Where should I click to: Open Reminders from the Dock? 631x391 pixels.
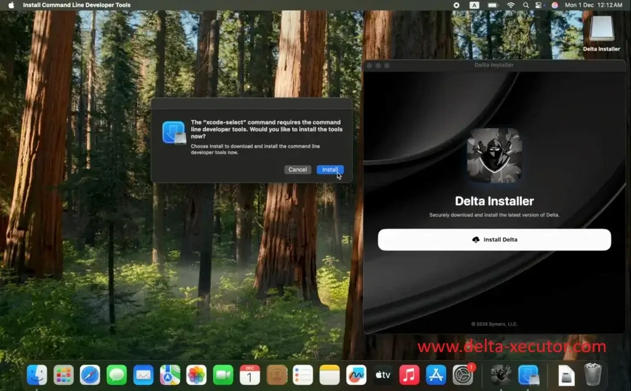coord(303,375)
